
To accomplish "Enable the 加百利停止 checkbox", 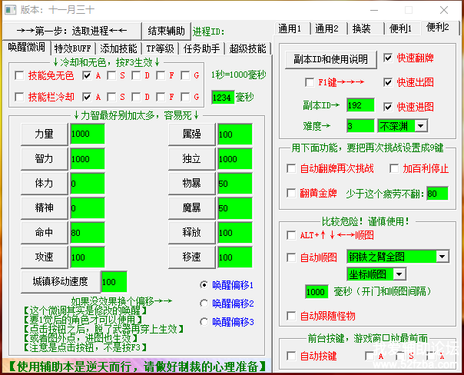I will click(394, 169).
